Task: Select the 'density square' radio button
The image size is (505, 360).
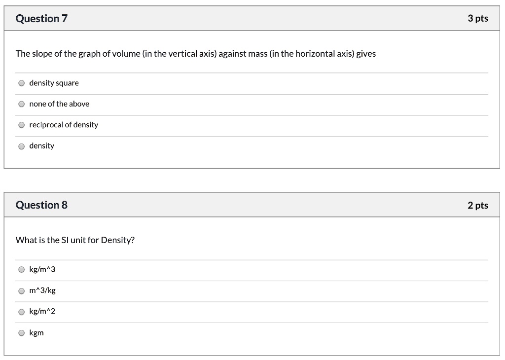Action: click(22, 83)
